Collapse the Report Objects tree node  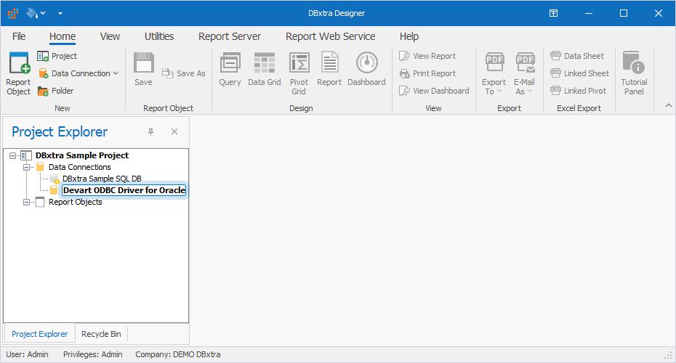tap(26, 202)
